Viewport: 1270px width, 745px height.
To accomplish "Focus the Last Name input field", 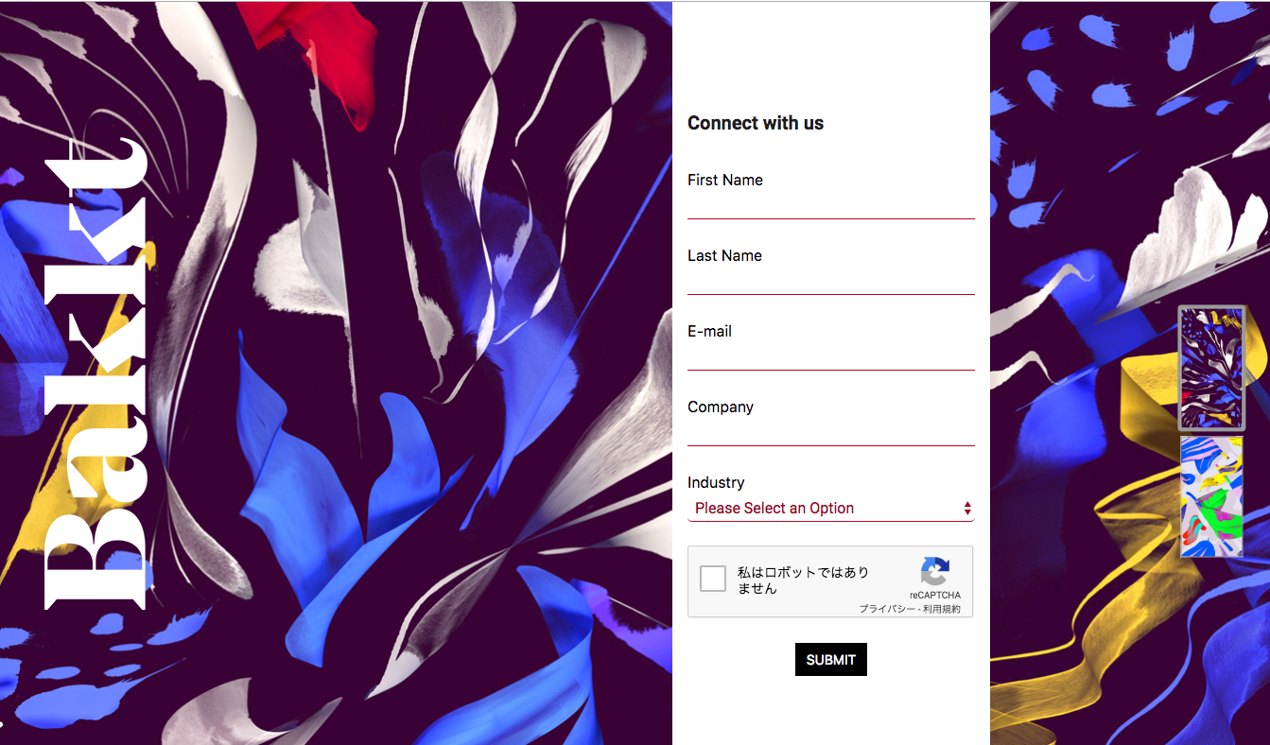I will [830, 282].
